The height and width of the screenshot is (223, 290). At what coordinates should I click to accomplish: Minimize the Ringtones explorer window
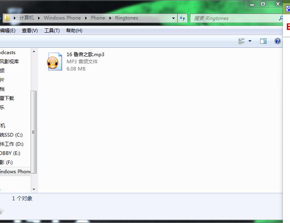252,4
